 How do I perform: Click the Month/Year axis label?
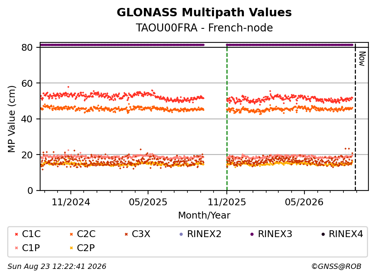coord(204,216)
